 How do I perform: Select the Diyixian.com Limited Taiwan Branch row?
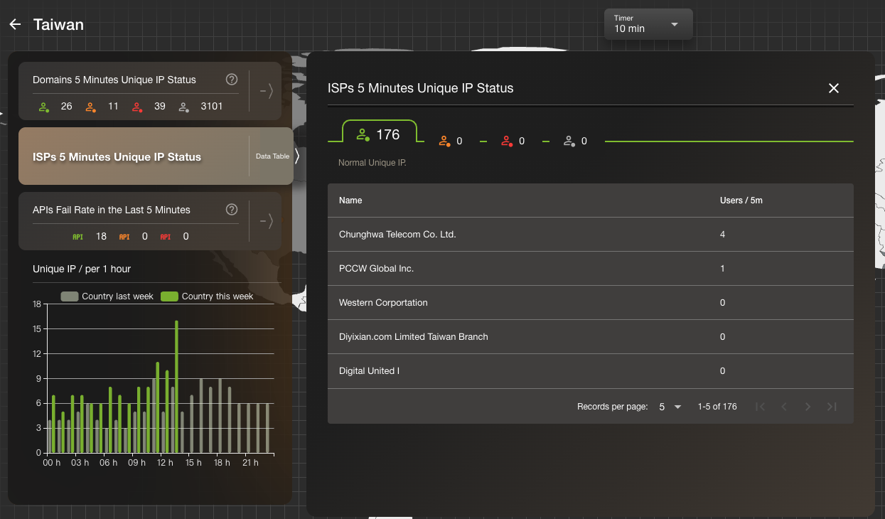591,337
